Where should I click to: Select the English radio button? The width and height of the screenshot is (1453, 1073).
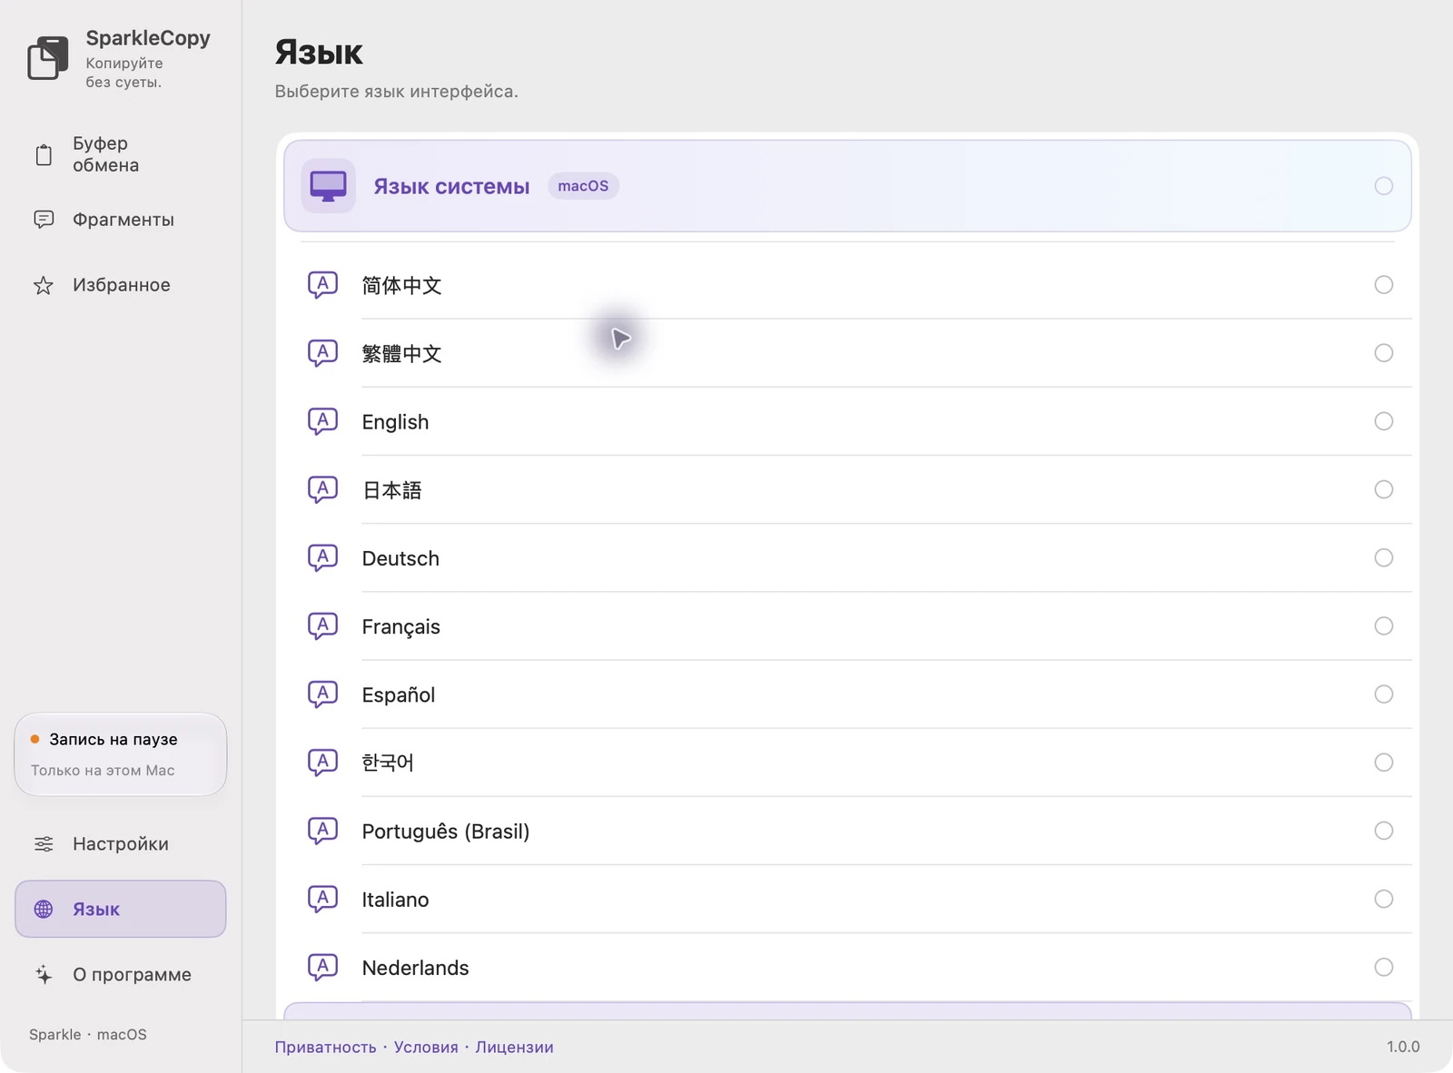pyautogui.click(x=1383, y=421)
